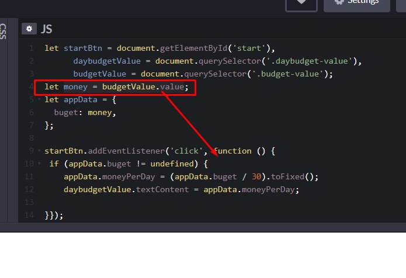Click line number 1 in the gutter
406x278 pixels.
[32, 48]
